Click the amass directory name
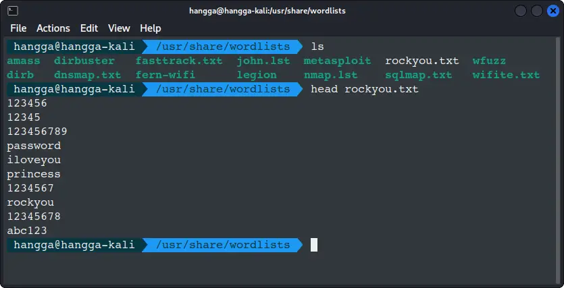Screen dimensions: 564x288 point(24,61)
